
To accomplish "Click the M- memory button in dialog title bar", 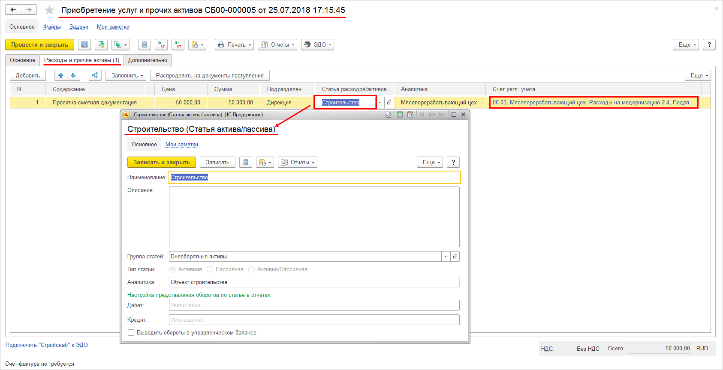I will tap(442, 115).
